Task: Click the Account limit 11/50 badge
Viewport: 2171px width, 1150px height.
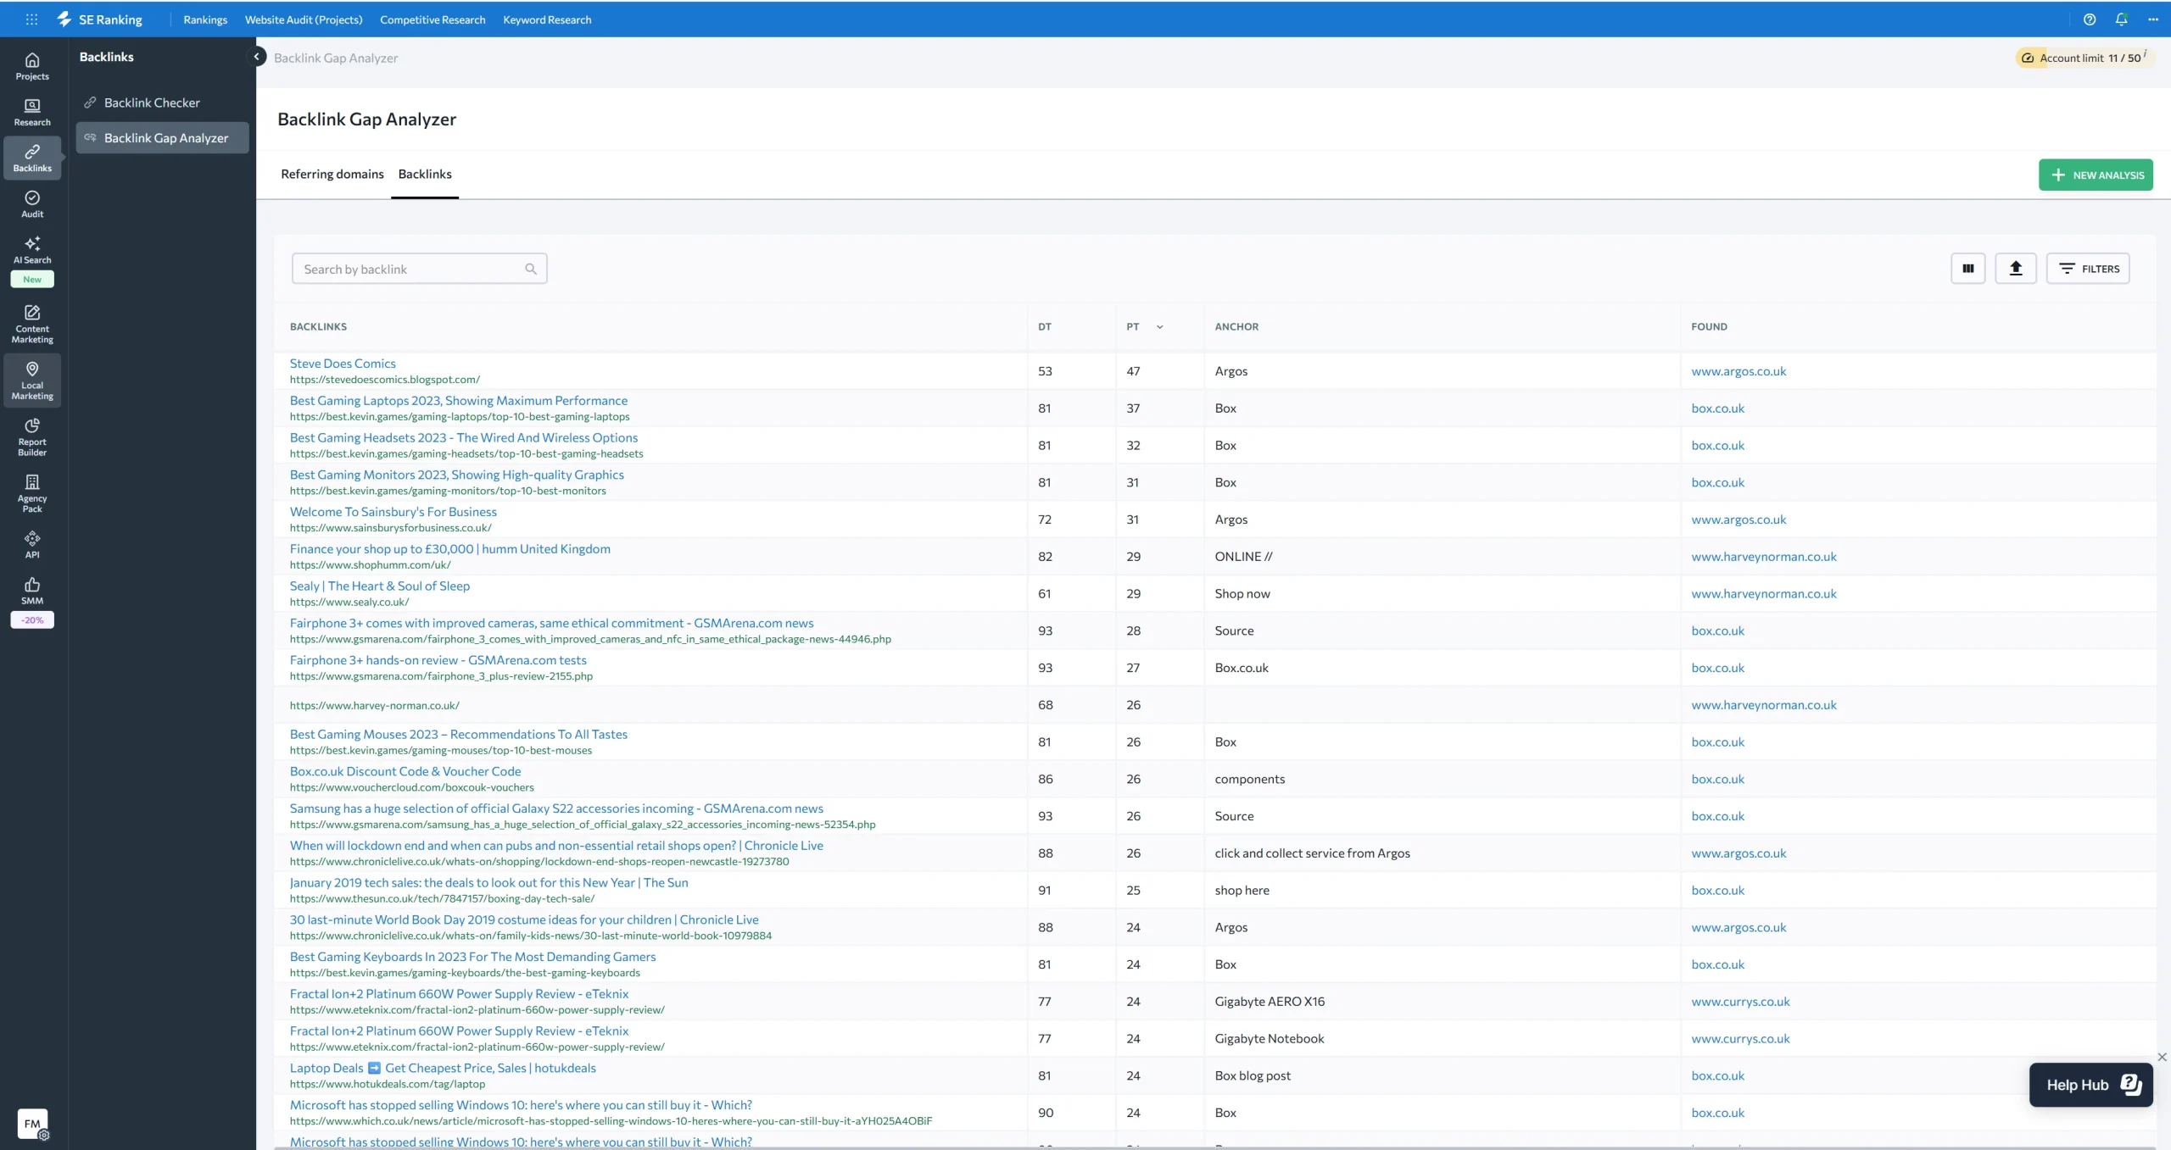Action: pyautogui.click(x=2084, y=58)
